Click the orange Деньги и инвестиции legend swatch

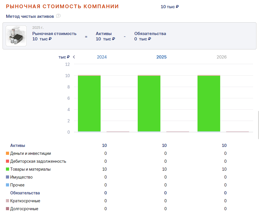[x=7, y=153]
